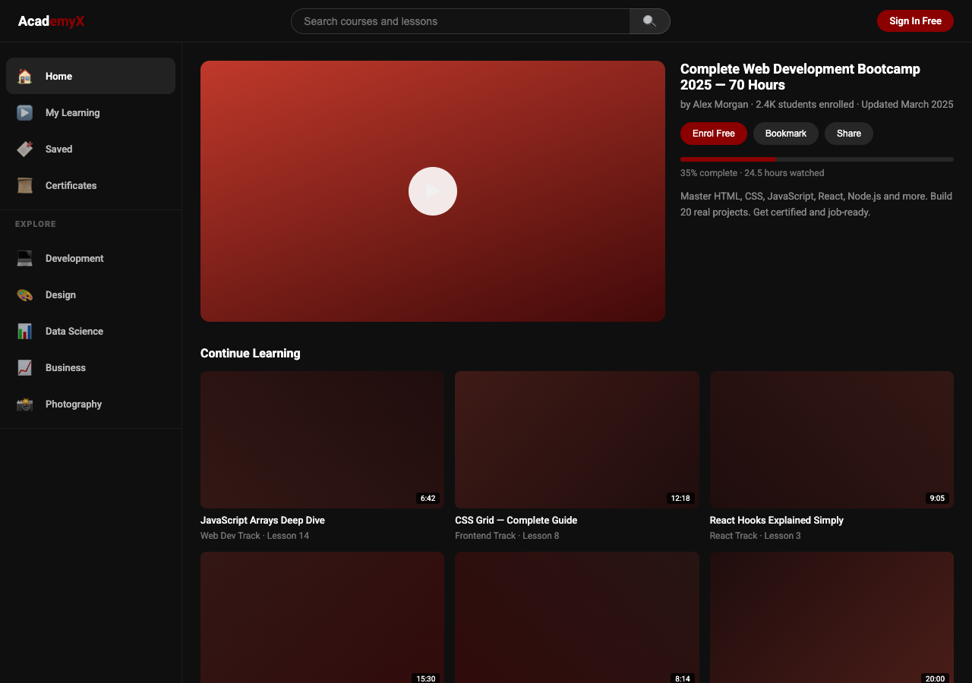Focus the Search courses and lessons field
Image resolution: width=972 pixels, height=683 pixels.
point(460,21)
